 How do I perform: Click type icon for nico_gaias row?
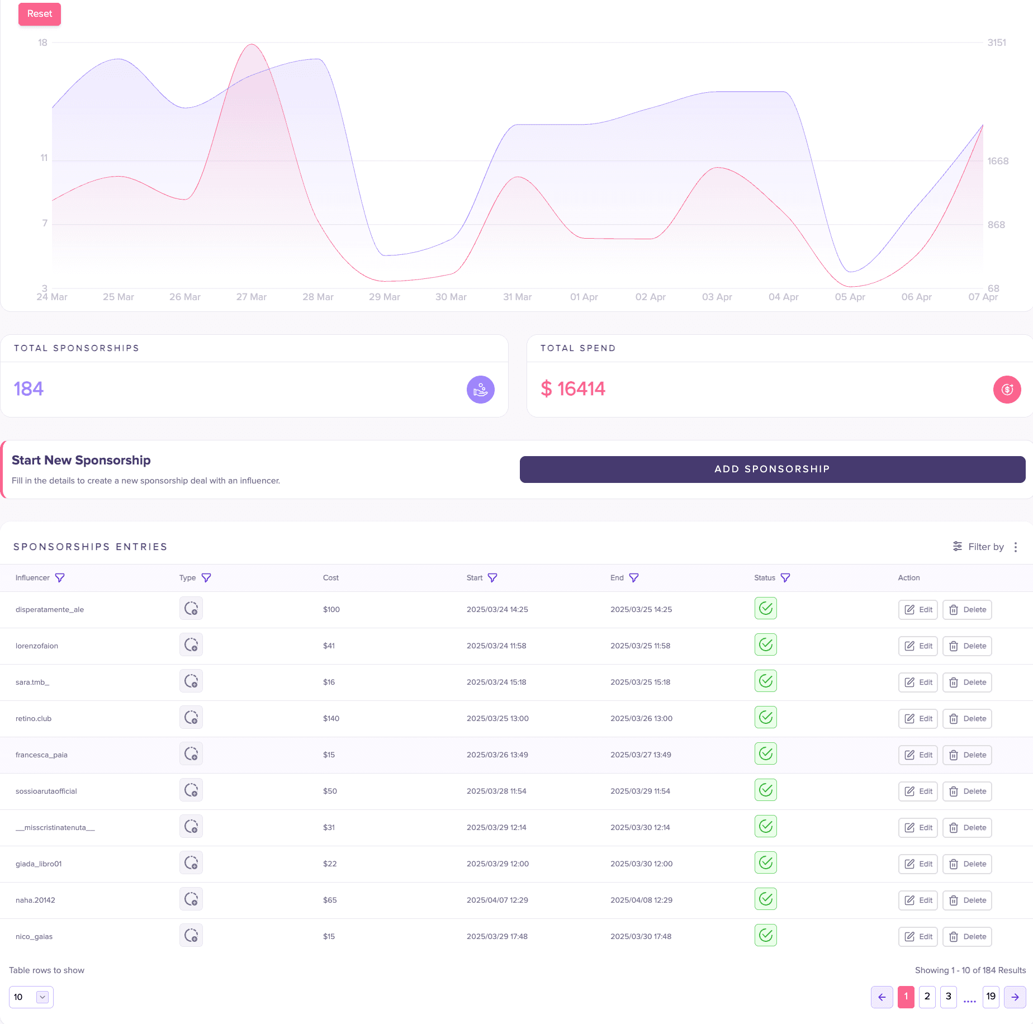[191, 935]
